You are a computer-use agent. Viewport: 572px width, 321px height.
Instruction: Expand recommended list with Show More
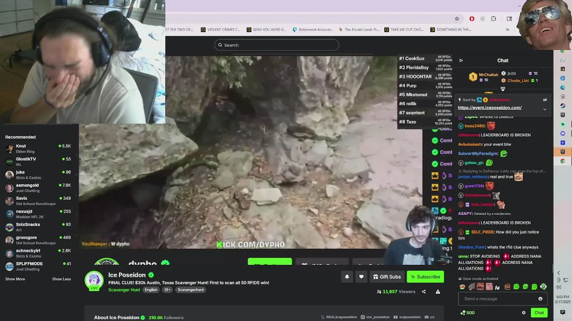[x=15, y=279]
